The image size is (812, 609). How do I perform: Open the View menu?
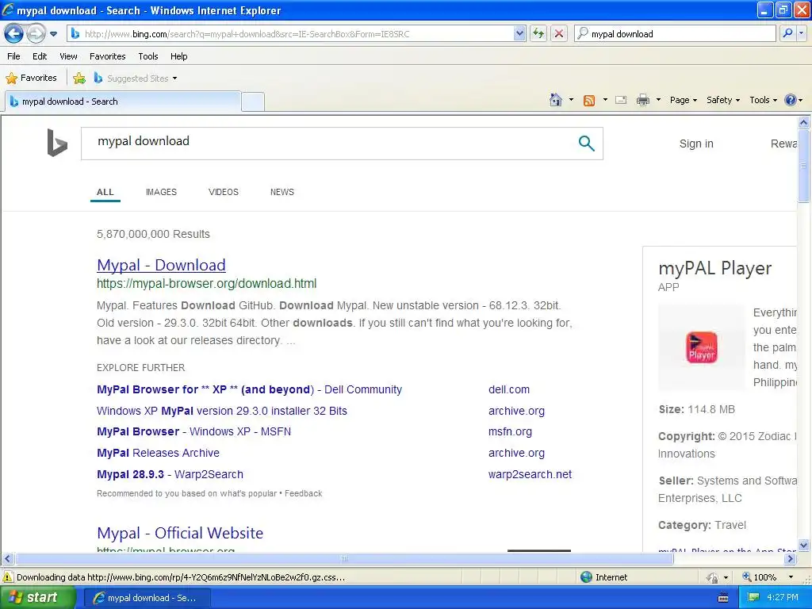pyautogui.click(x=68, y=56)
